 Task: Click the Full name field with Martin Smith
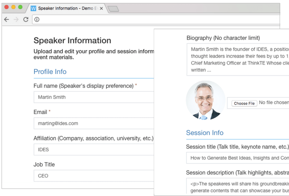[94, 97]
